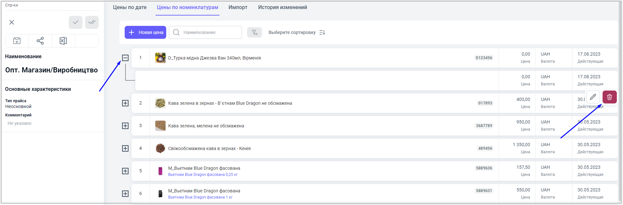Click the pencil edit icon
623x205 pixels.
click(593, 97)
